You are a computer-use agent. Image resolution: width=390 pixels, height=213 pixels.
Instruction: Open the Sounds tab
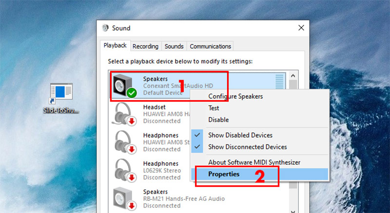coord(174,46)
